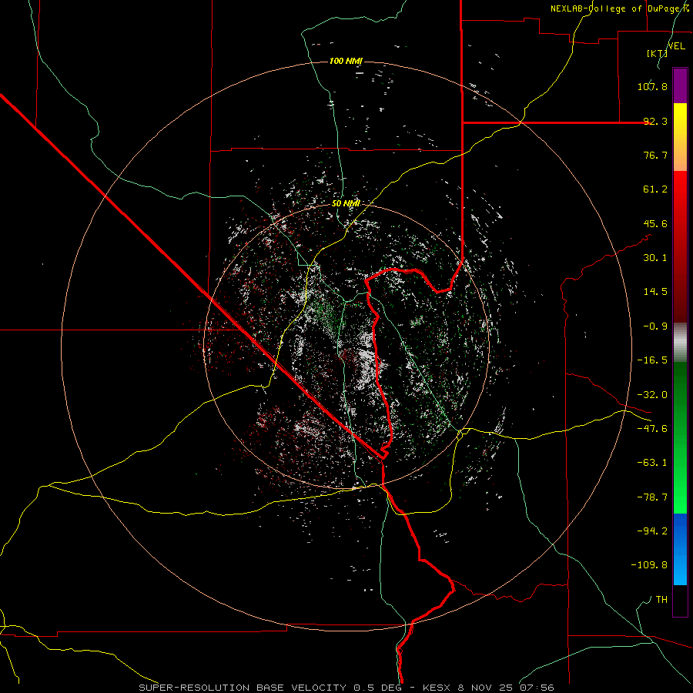
Task: Select the -47.6 velocity scale value
Action: [x=652, y=429]
